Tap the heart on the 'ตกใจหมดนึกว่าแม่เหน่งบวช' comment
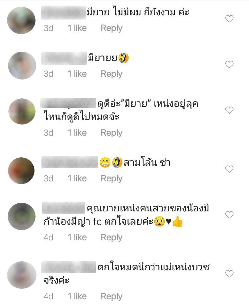Viewport: 249px width, 308px height. tap(229, 273)
